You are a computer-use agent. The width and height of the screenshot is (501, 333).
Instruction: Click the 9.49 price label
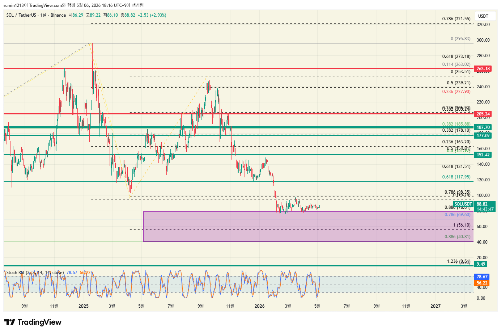point(481,264)
